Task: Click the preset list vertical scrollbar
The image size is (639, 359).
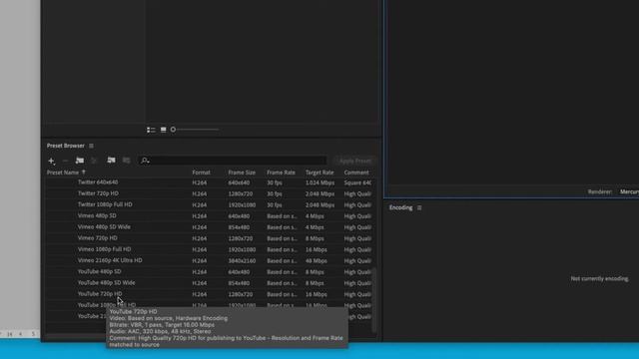Action: (x=374, y=299)
